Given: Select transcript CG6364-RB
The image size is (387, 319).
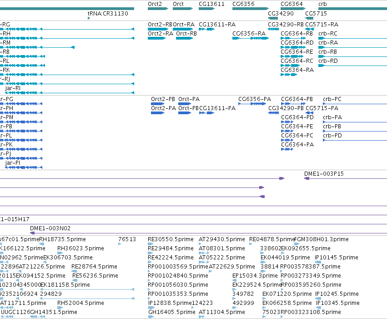Looking at the screenshot, I should click(x=293, y=38).
